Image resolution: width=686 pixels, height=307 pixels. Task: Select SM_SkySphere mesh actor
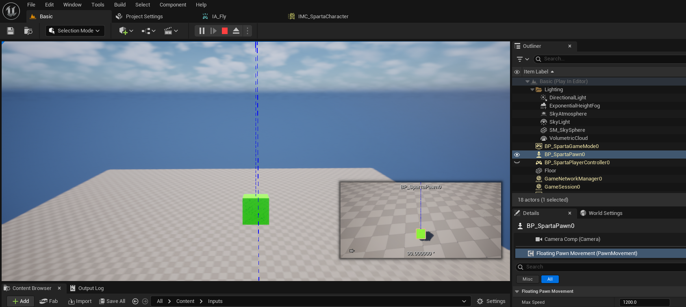[567, 130]
